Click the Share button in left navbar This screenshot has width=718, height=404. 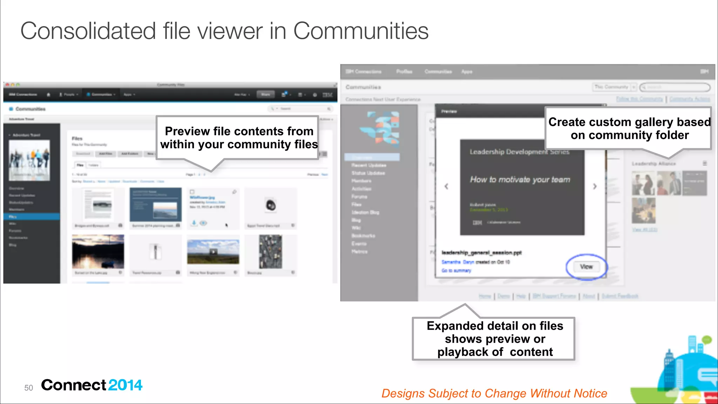tap(265, 94)
